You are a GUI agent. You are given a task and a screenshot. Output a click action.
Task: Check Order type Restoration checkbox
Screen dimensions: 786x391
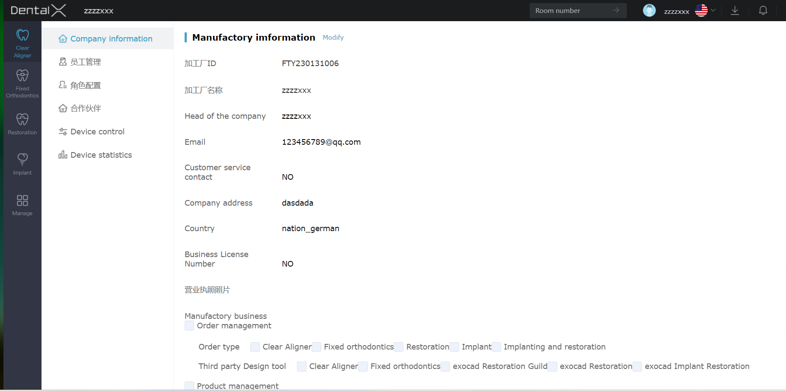tap(399, 347)
